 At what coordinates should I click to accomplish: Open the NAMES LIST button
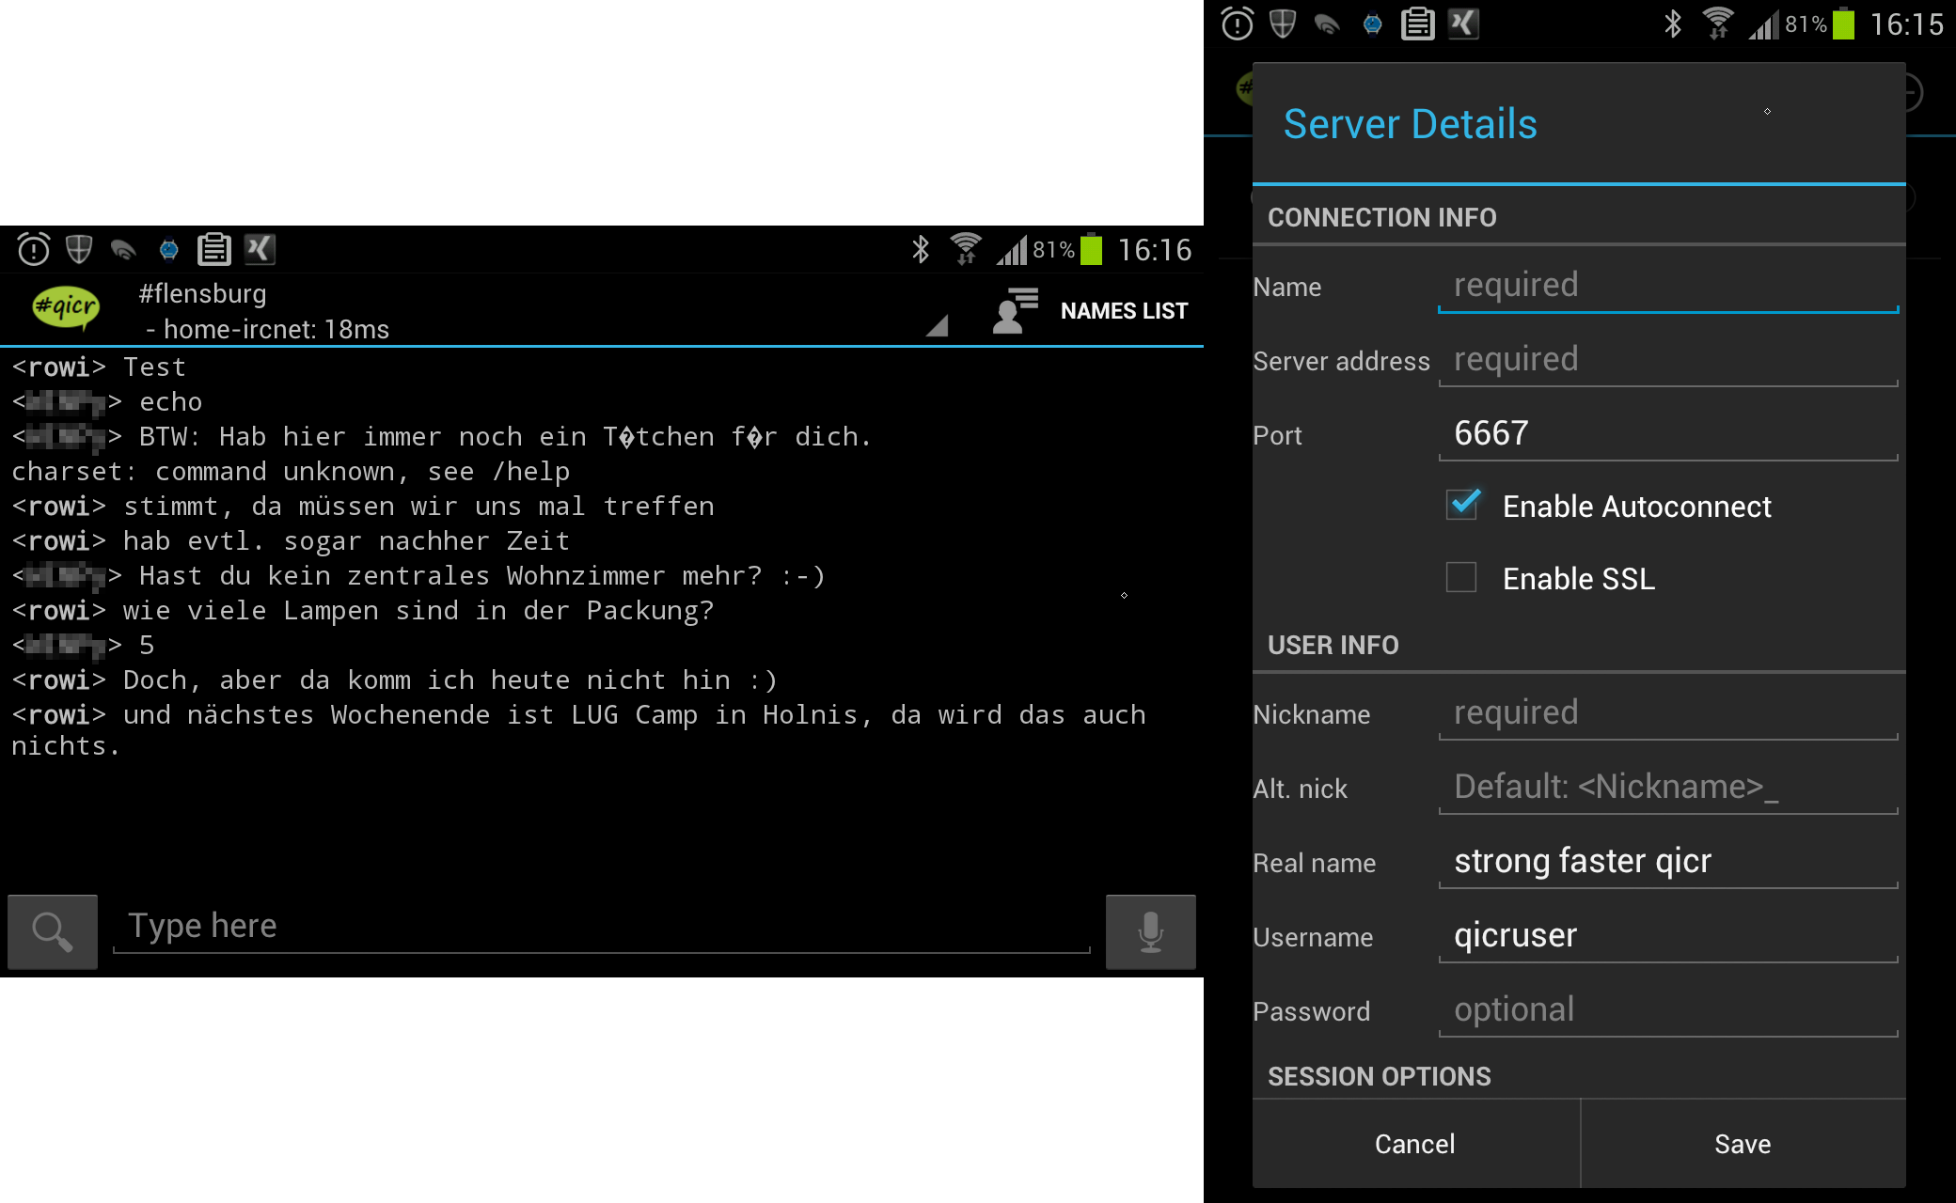1124,311
